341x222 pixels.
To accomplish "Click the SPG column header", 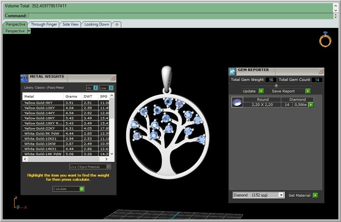I will point(104,96).
